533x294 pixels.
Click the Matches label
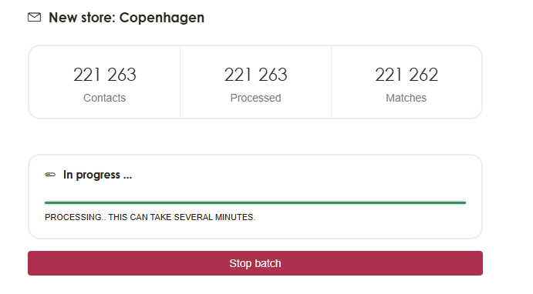406,98
